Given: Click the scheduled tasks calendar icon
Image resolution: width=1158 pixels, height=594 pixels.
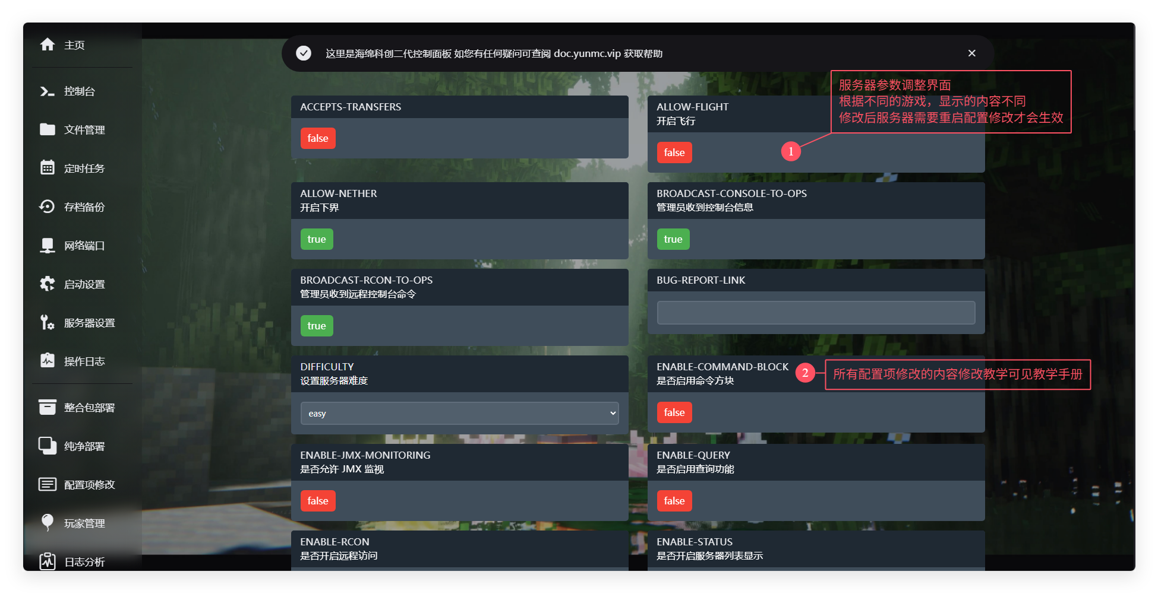Looking at the screenshot, I should pyautogui.click(x=48, y=168).
